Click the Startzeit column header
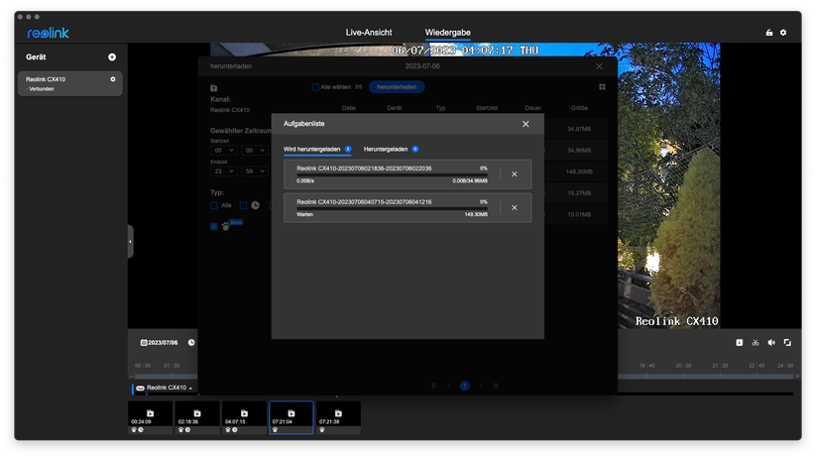This screenshot has width=816, height=458. (x=487, y=108)
